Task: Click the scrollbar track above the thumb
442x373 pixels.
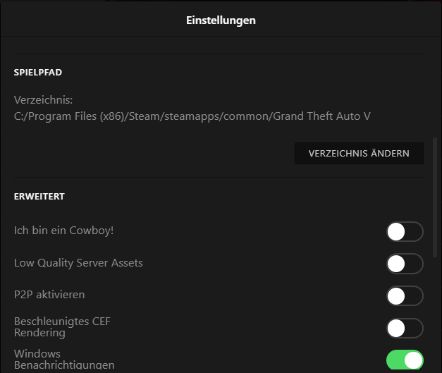Action: coord(434,85)
